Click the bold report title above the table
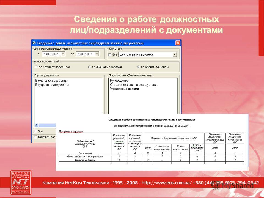 coord(152,120)
